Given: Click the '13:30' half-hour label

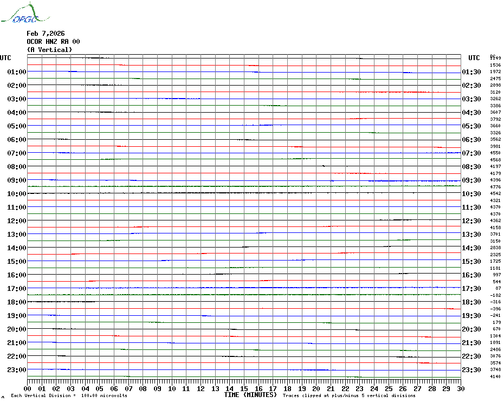Looking at the screenshot, I should (x=471, y=235).
